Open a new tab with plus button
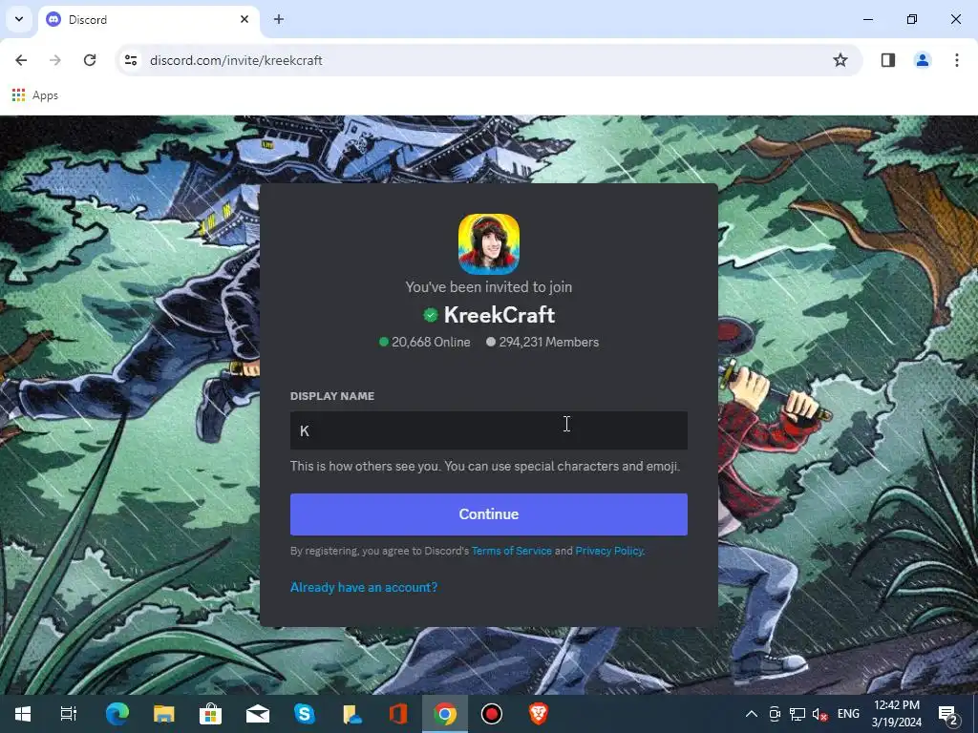This screenshot has width=978, height=733. (279, 19)
